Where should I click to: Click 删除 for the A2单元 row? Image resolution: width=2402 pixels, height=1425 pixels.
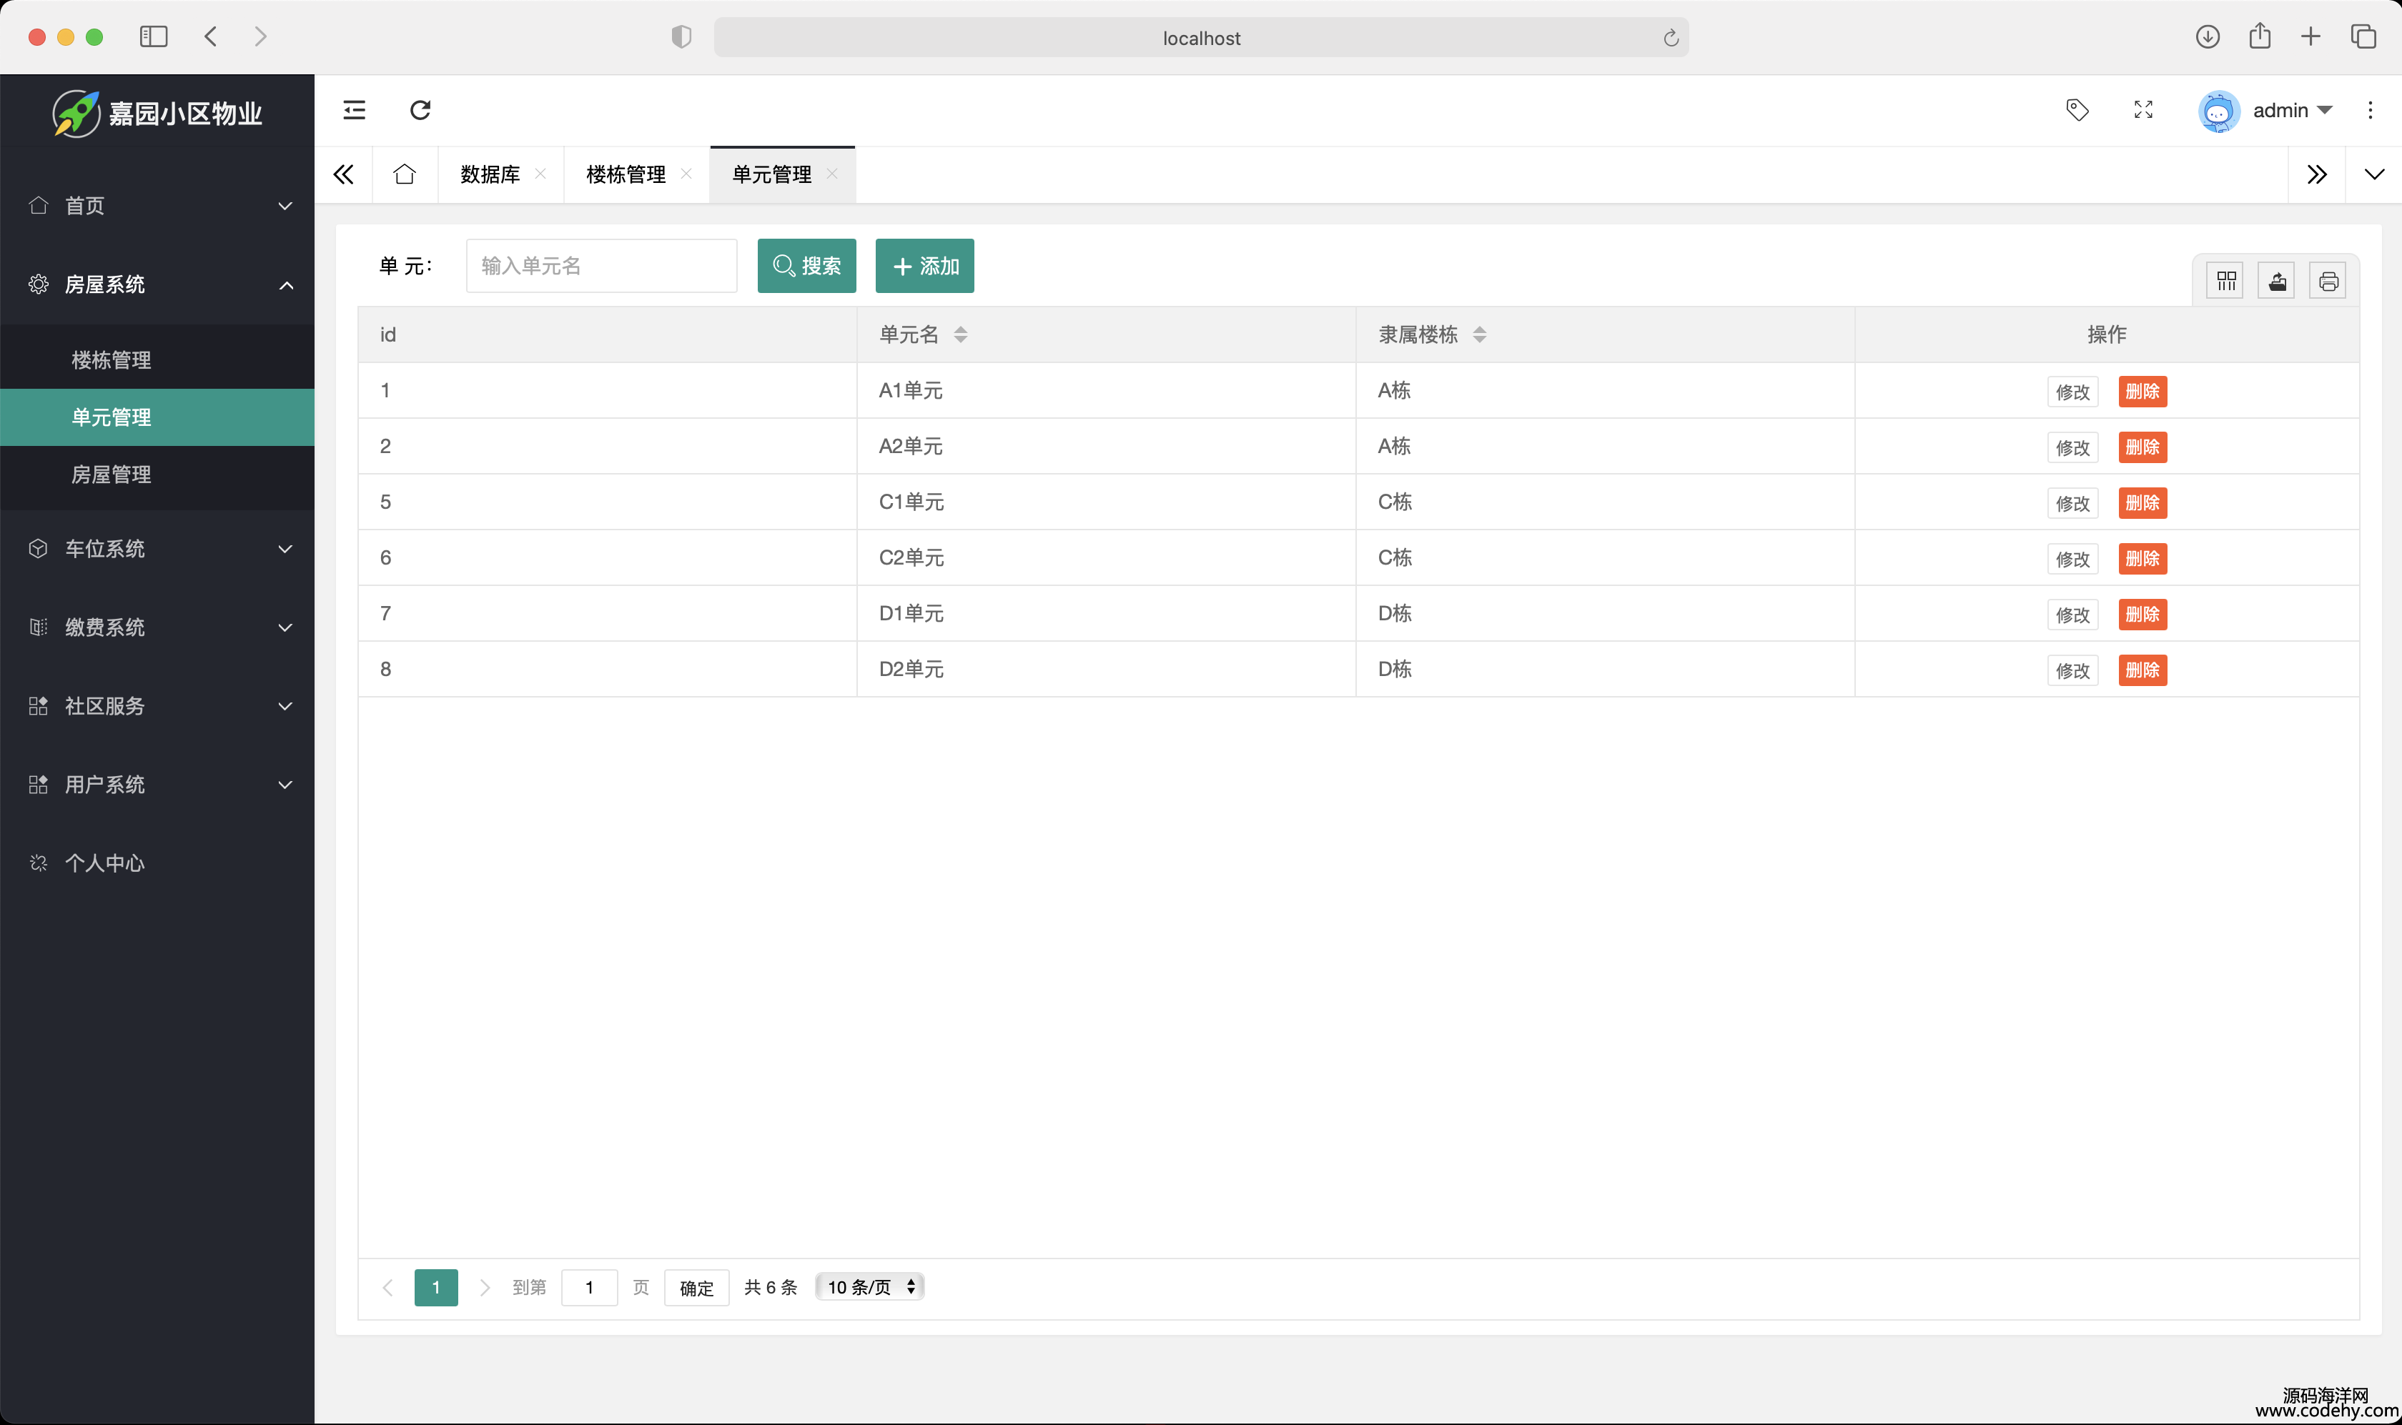(2142, 447)
